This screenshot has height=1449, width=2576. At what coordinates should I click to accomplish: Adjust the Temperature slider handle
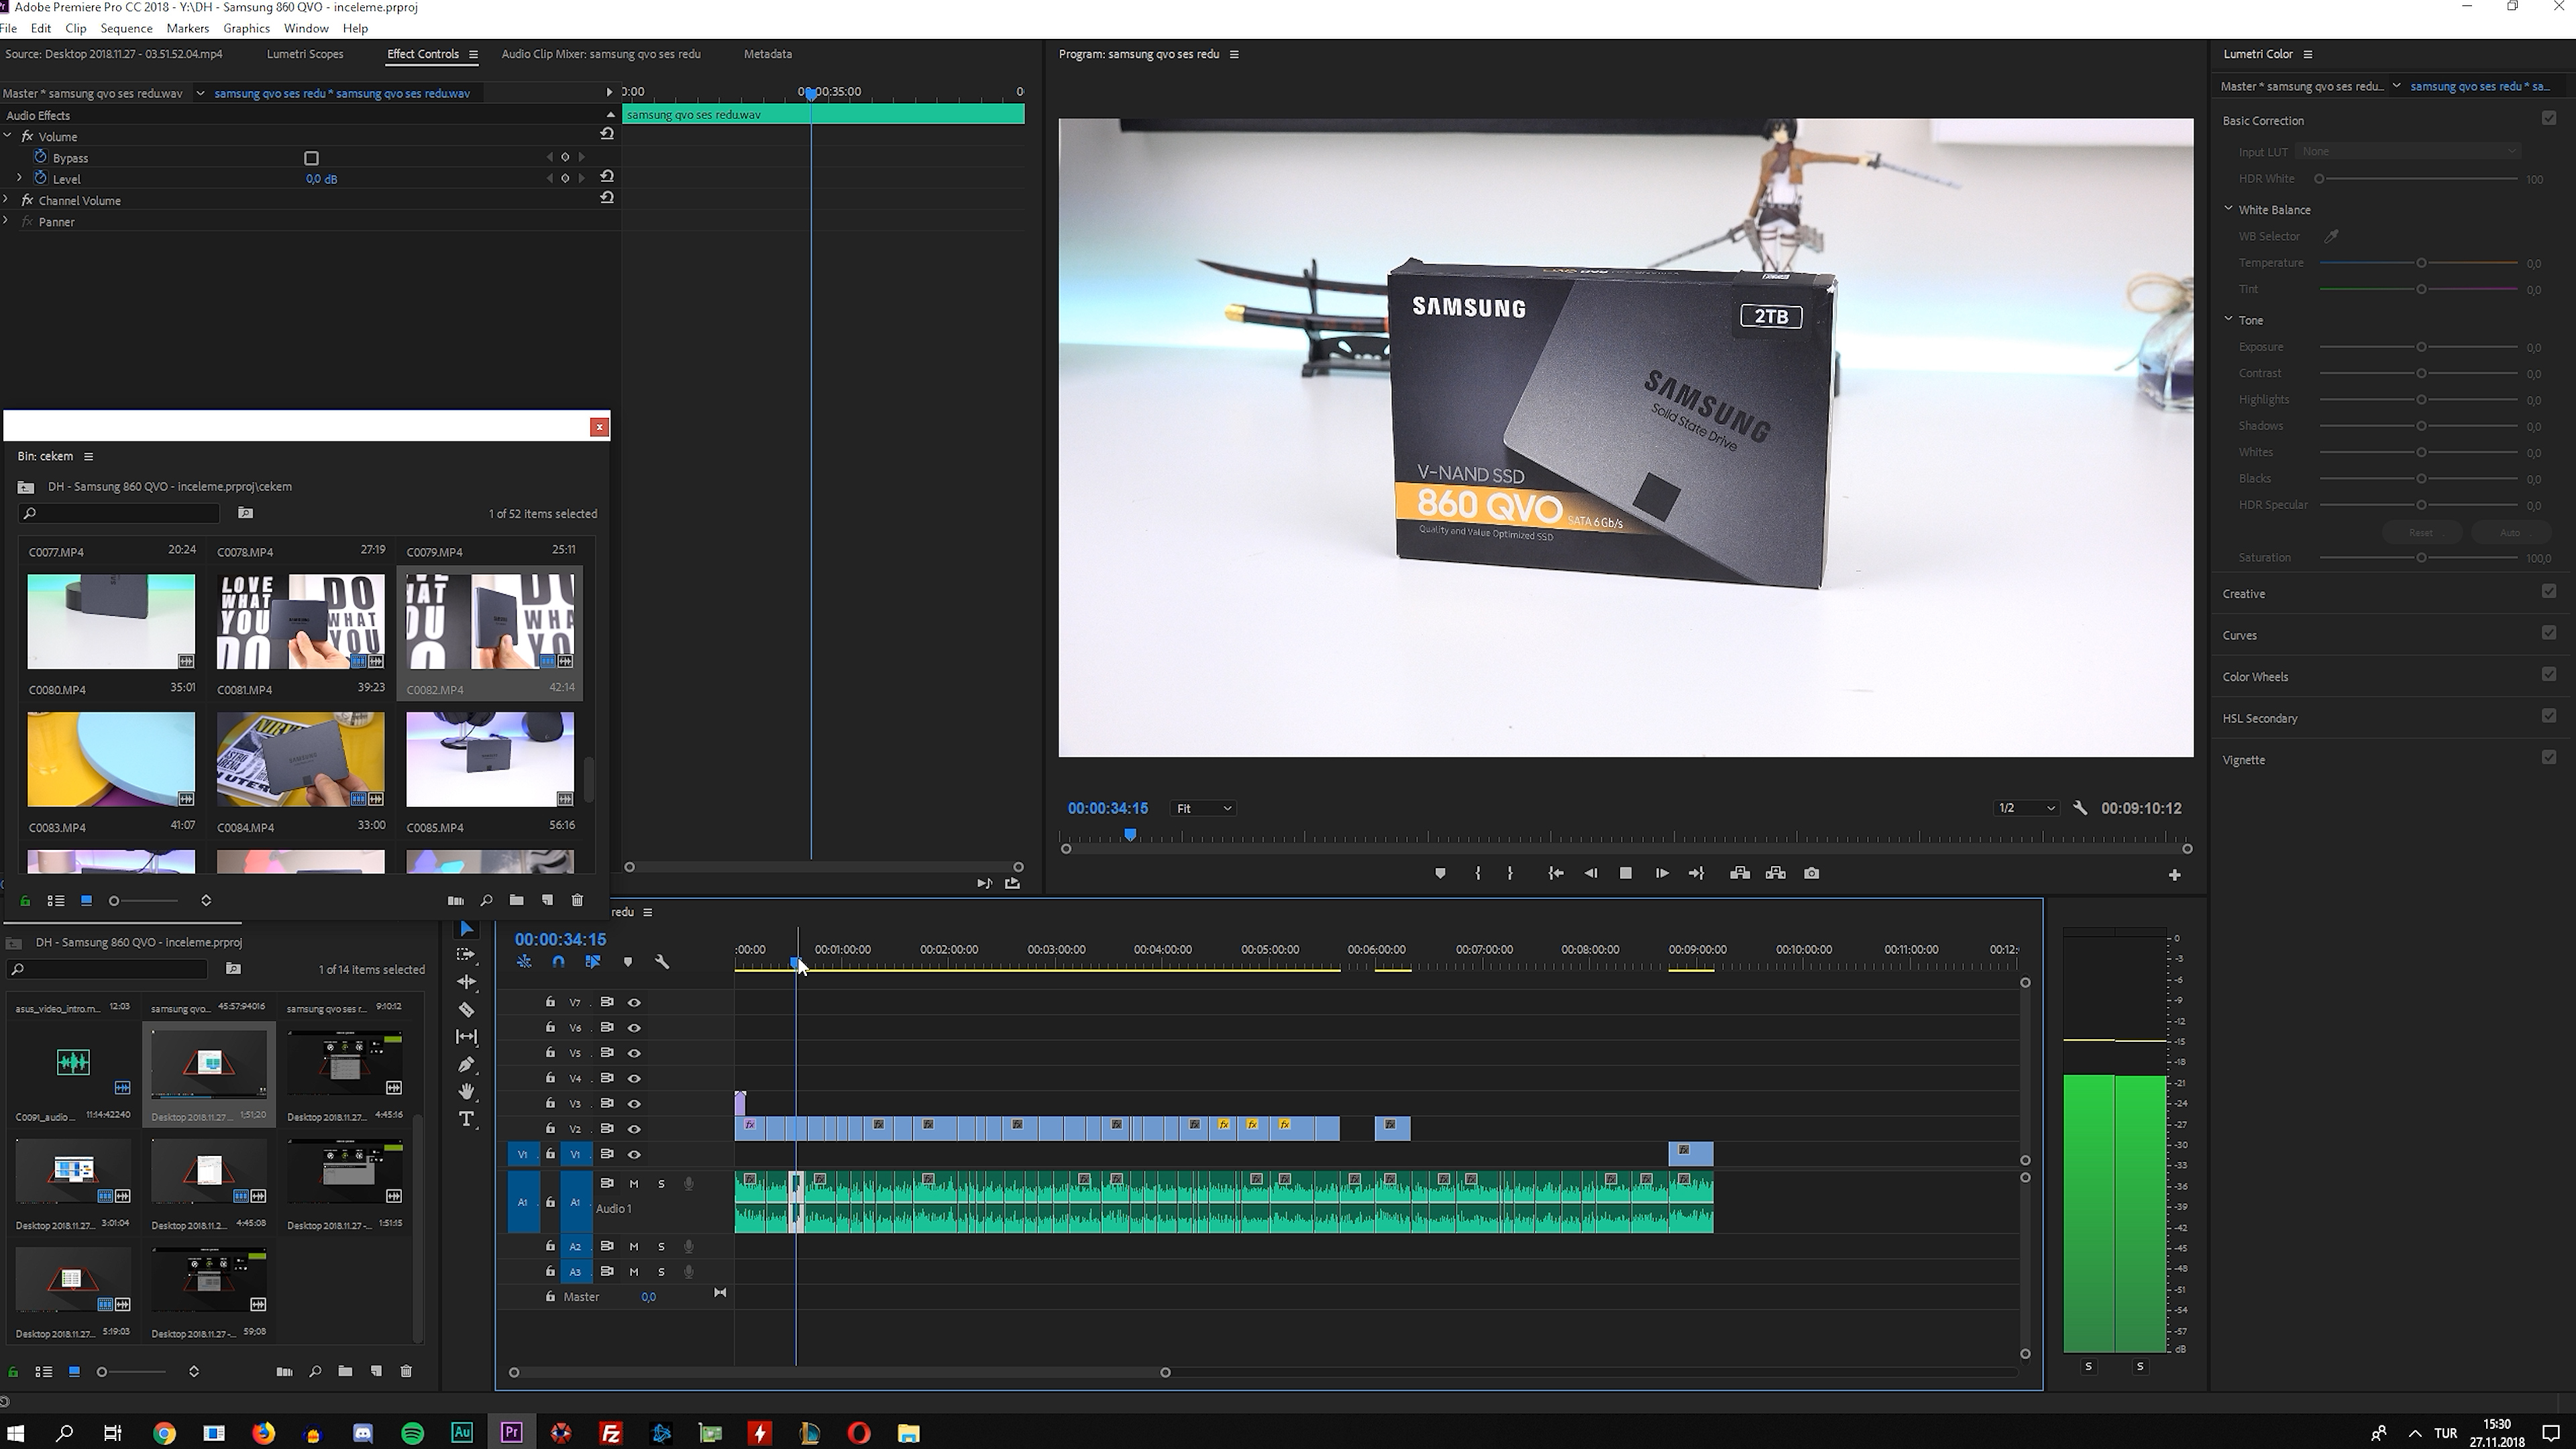click(2421, 263)
